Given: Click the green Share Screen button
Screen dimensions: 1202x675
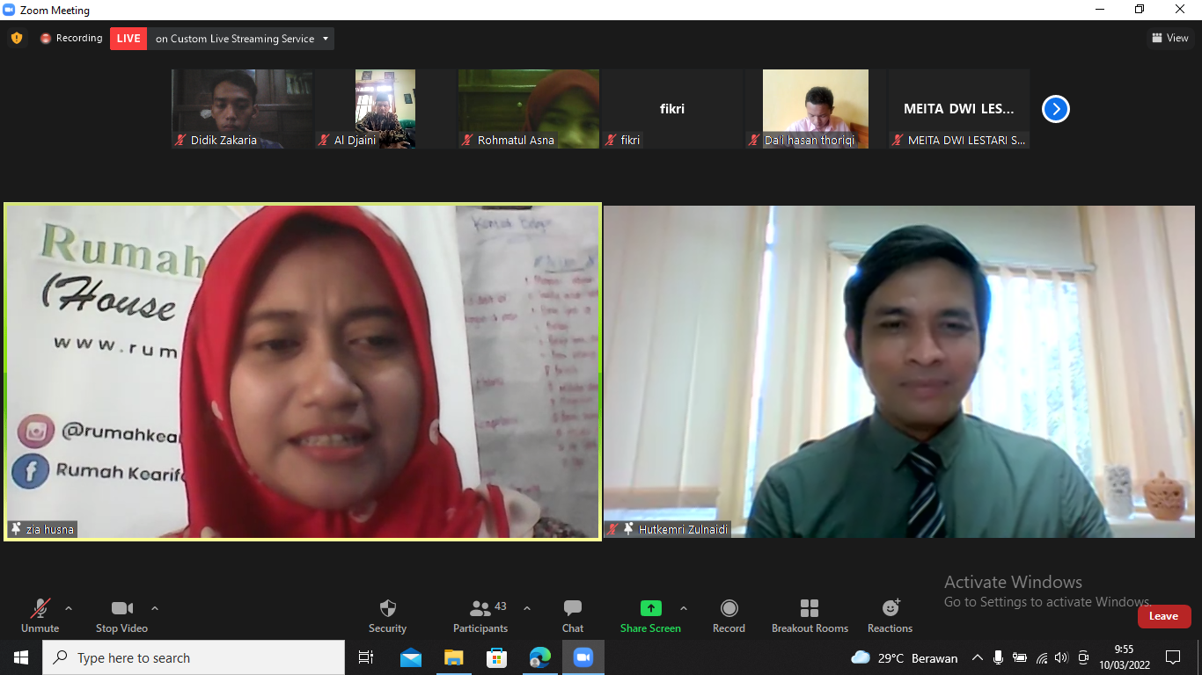Looking at the screenshot, I should [650, 615].
